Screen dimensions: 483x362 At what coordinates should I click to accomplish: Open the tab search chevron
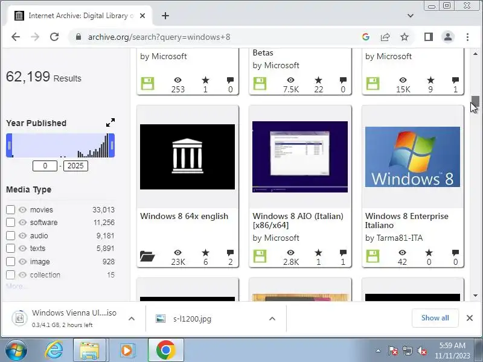click(411, 16)
